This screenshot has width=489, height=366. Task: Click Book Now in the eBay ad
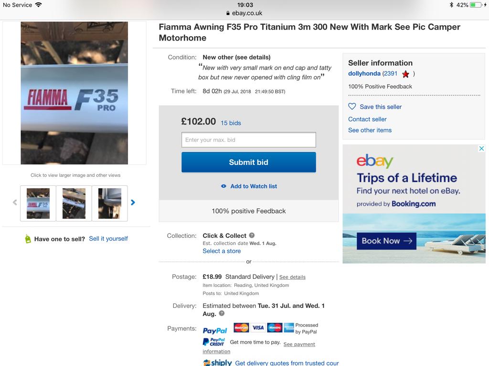[386, 241]
